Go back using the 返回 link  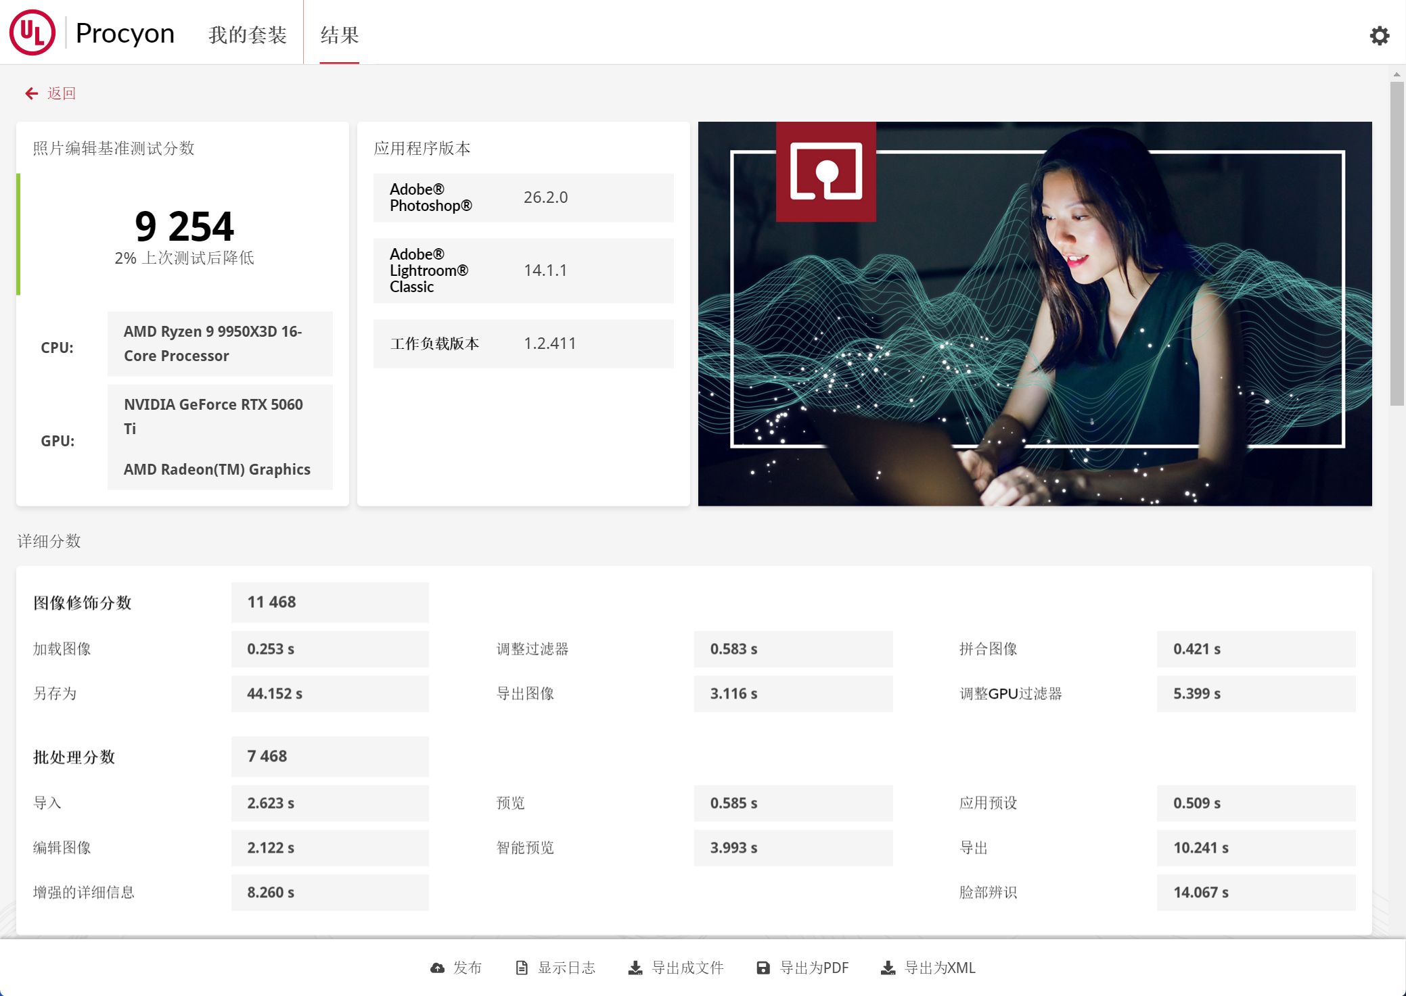tap(62, 93)
